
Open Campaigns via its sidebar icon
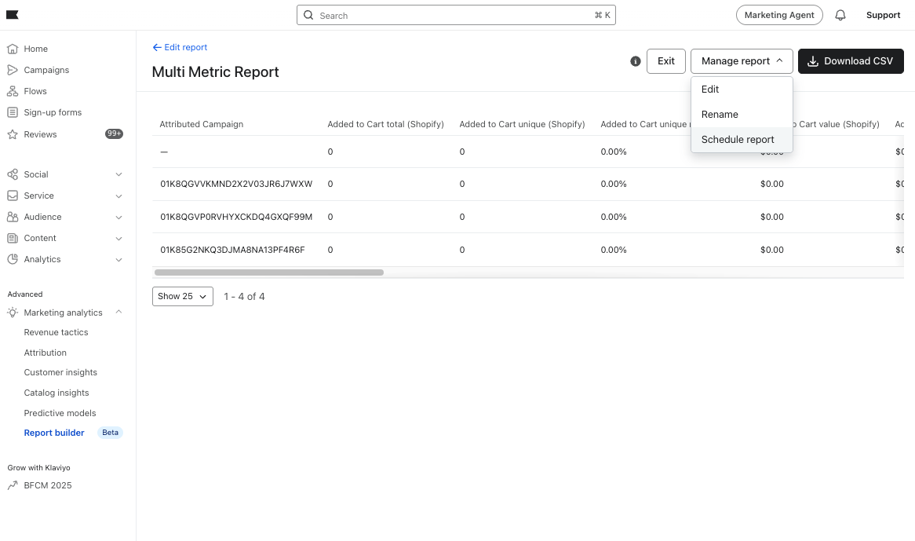(13, 70)
